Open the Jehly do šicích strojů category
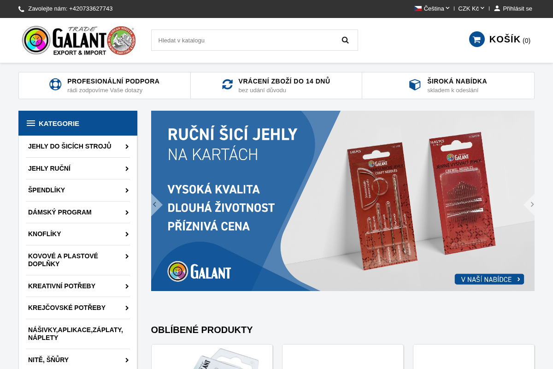This screenshot has width=553, height=369. click(70, 146)
